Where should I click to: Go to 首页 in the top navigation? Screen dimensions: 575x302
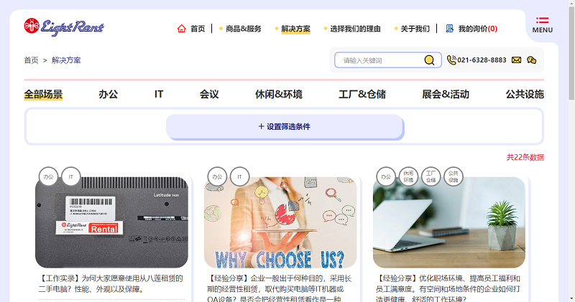click(x=198, y=29)
